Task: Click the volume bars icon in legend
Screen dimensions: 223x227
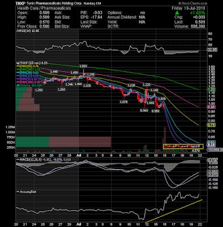Action: pyautogui.click(x=17, y=85)
